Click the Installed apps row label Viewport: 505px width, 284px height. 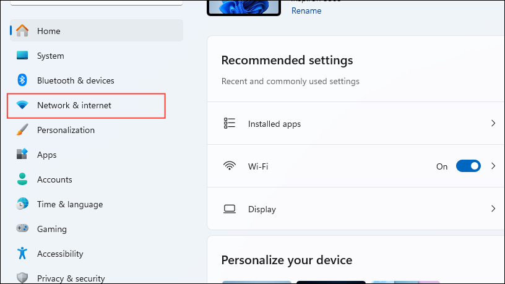click(274, 124)
